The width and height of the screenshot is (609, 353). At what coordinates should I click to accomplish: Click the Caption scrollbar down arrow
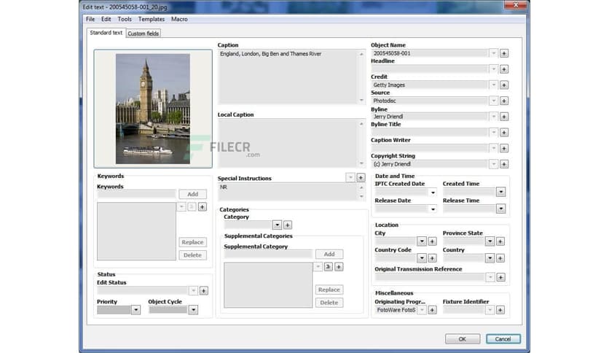coord(361,101)
